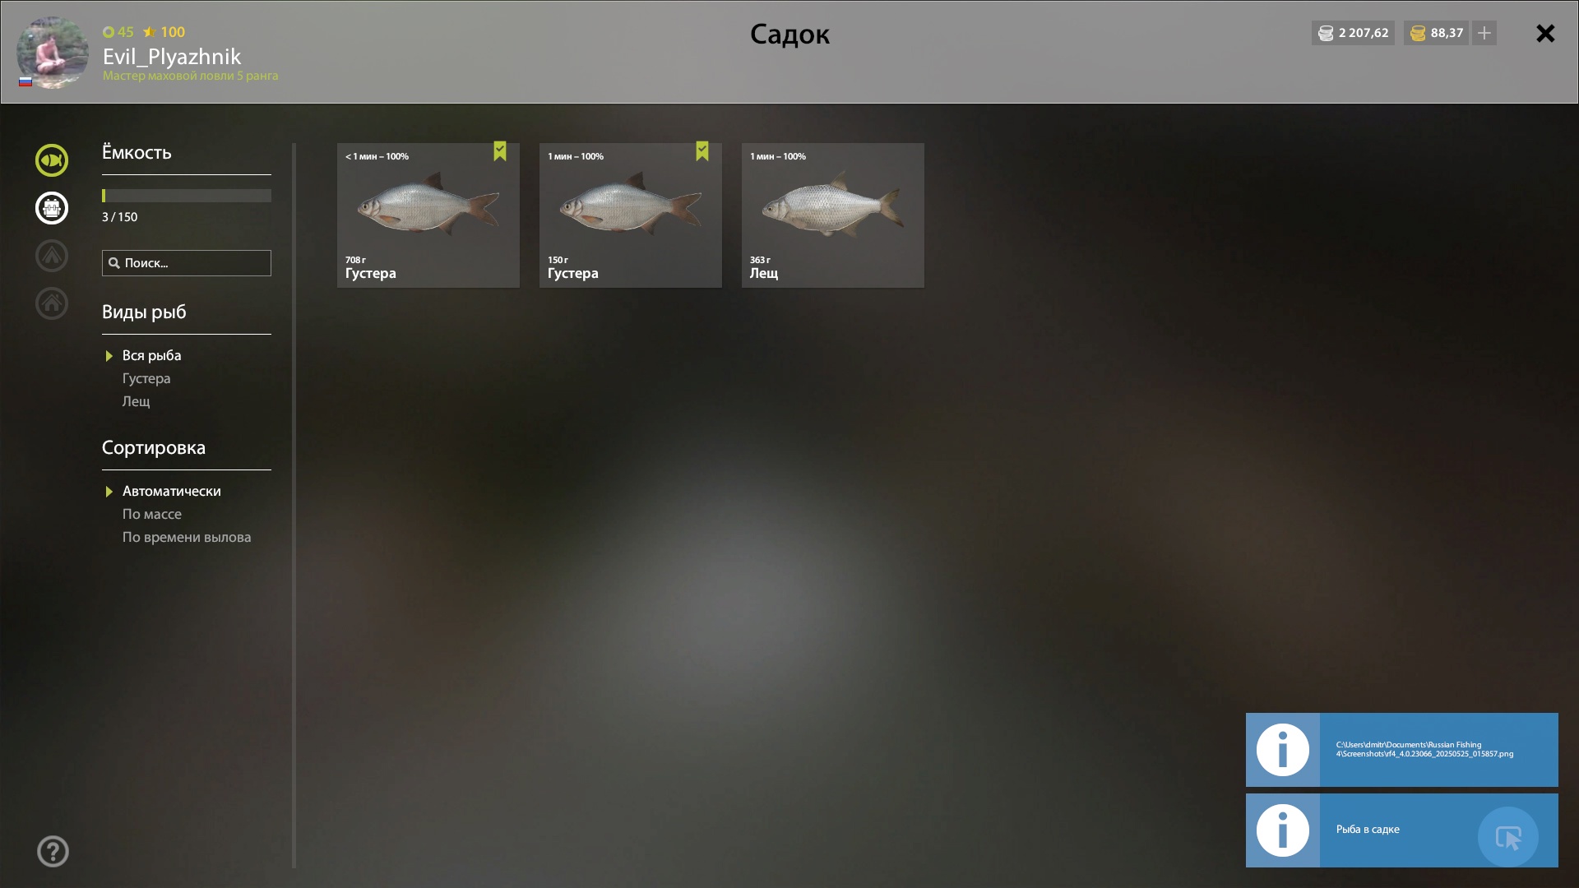Sort fish by По массе

pos(152,514)
